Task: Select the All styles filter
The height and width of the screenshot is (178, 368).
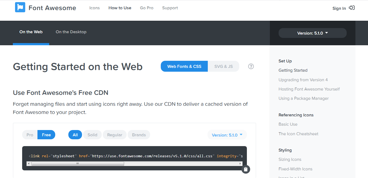Action: coord(75,135)
